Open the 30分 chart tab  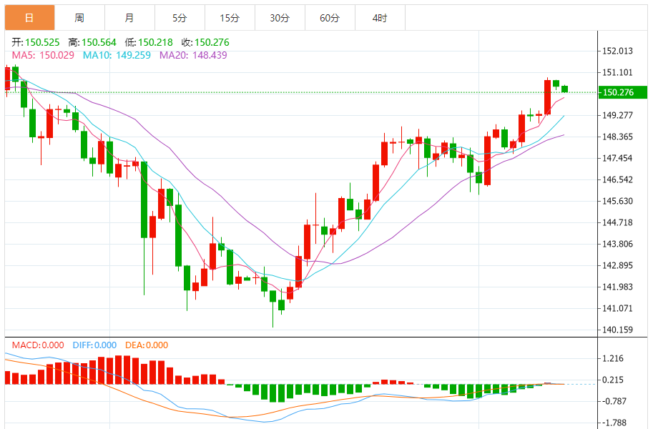pos(280,17)
